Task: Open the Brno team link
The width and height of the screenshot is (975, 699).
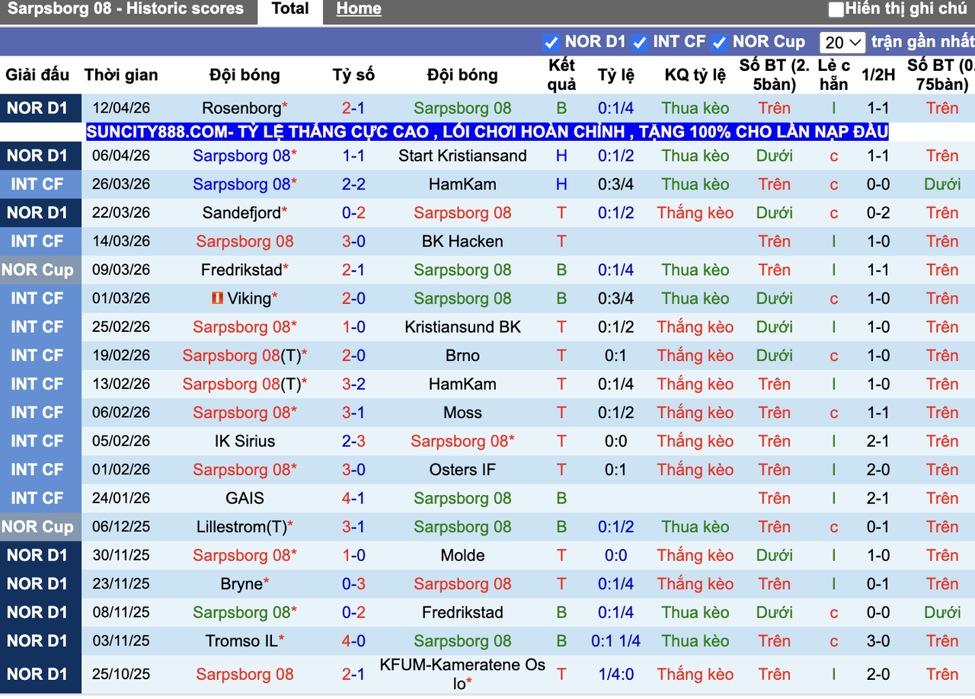Action: pos(462,356)
